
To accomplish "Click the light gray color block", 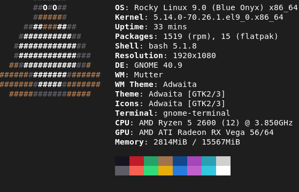I will click(x=223, y=161).
